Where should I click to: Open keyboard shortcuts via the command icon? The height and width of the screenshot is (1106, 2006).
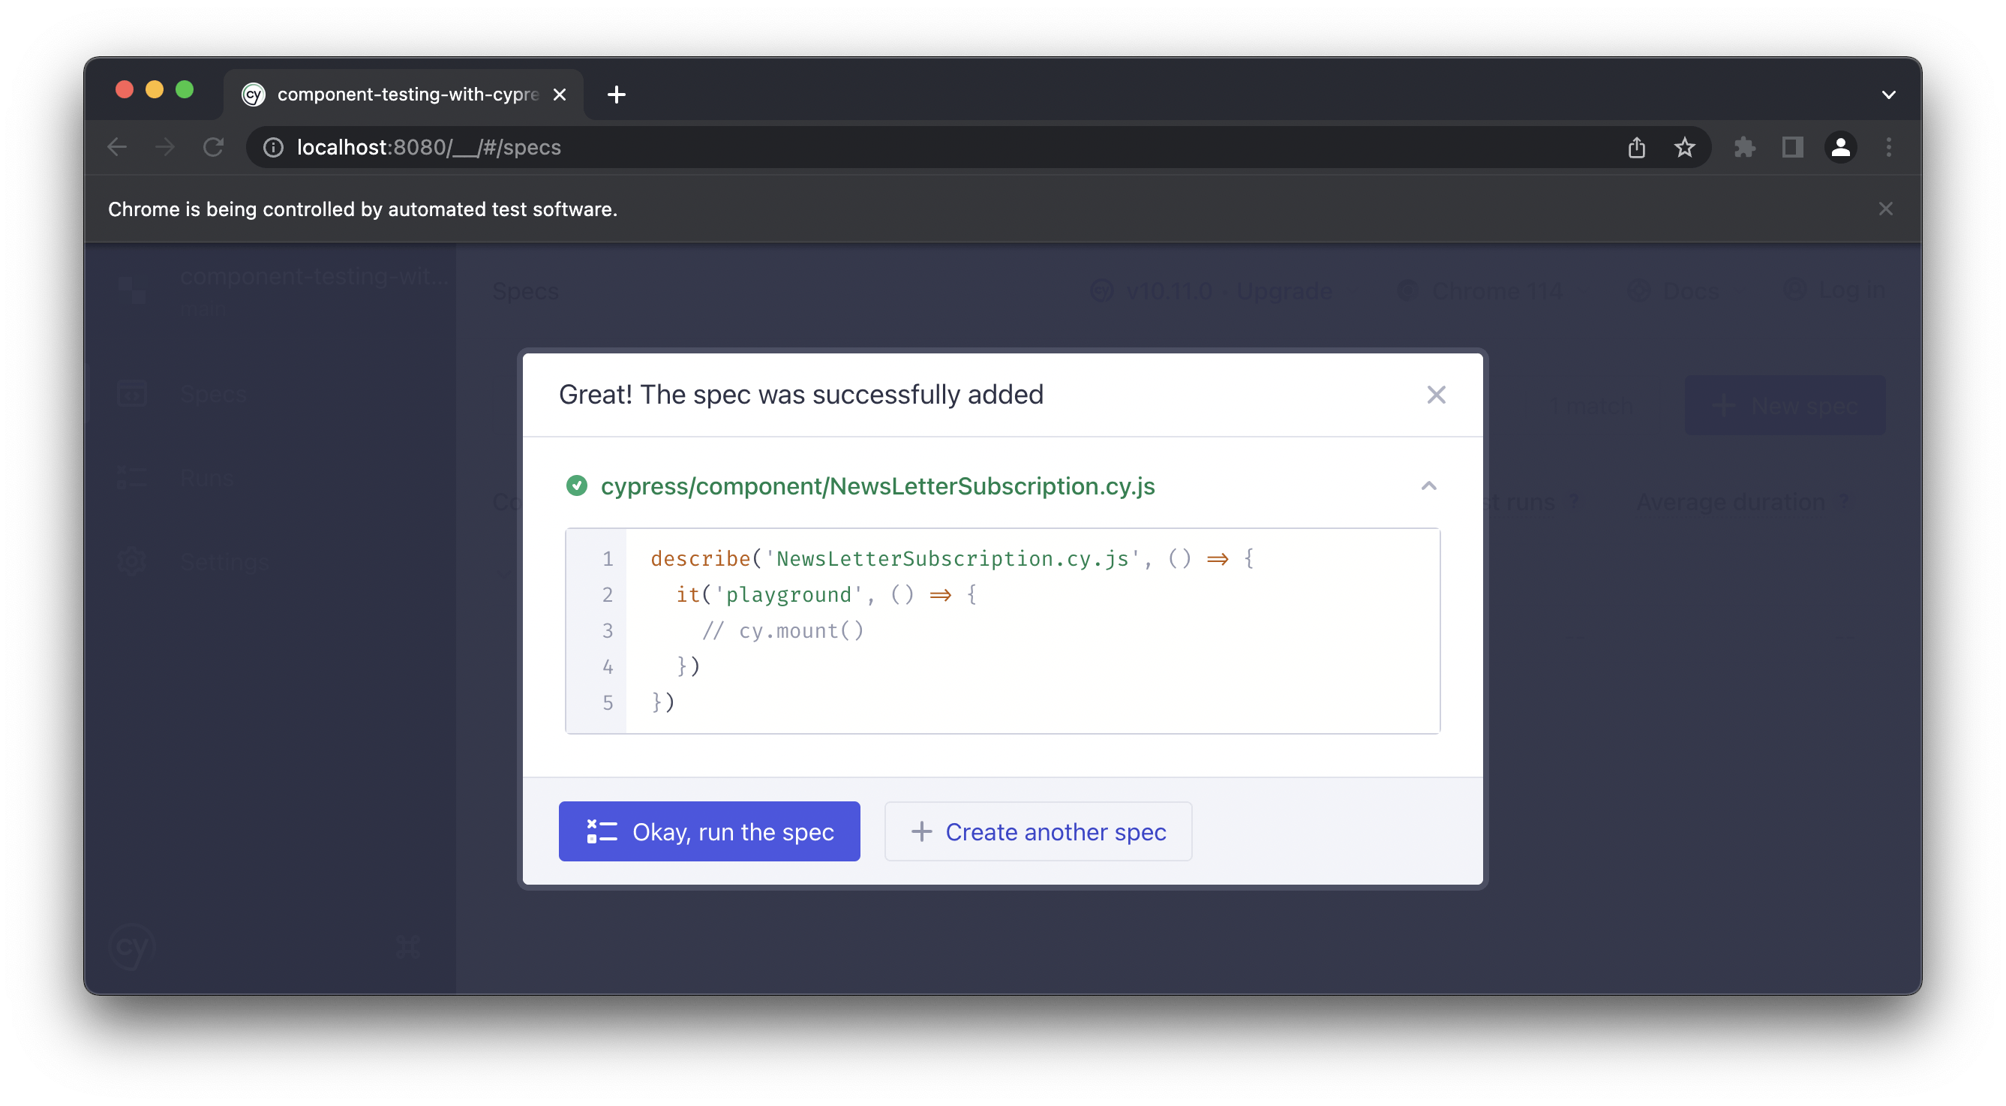coord(407,946)
